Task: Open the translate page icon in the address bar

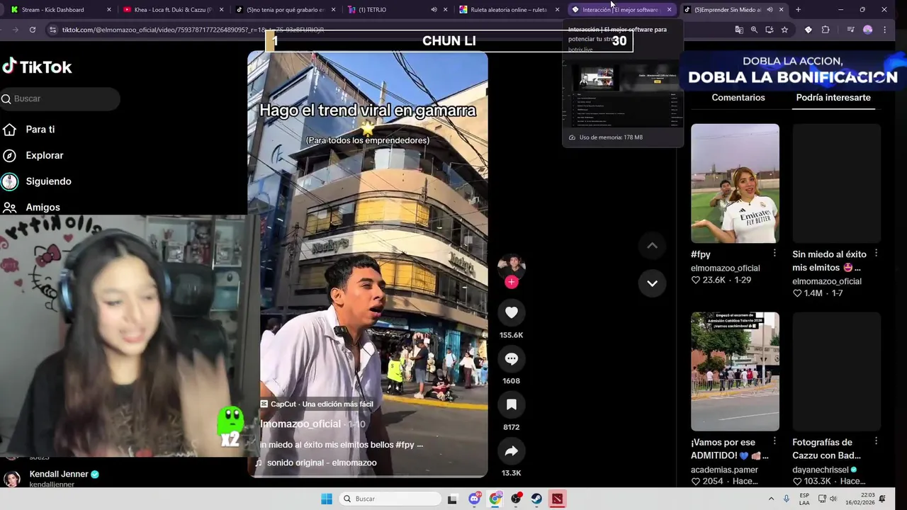Action: (x=739, y=30)
